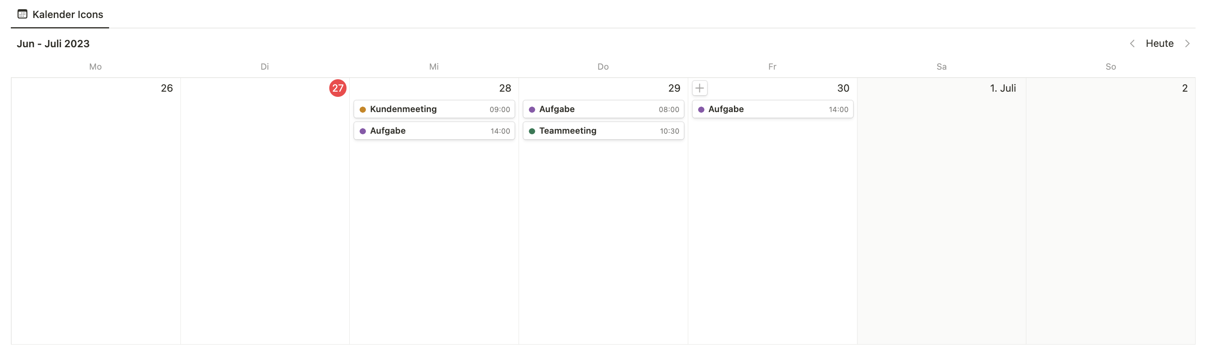Select today's date 27 highlighted in red
This screenshot has height=357, width=1208.
pos(338,88)
